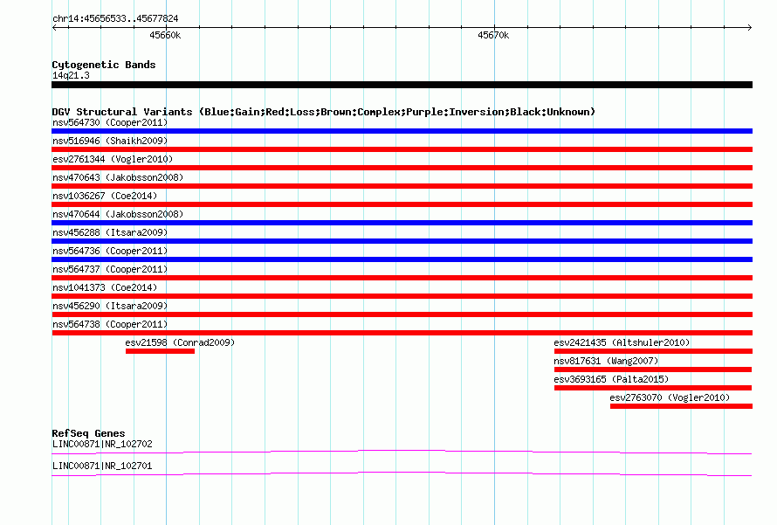777x525 pixels.
Task: Click the nsv564738 (Cooper2011) label
Action: click(x=110, y=324)
